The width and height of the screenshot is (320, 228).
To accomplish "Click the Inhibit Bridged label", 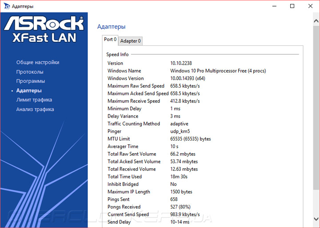I will click(x=123, y=184).
